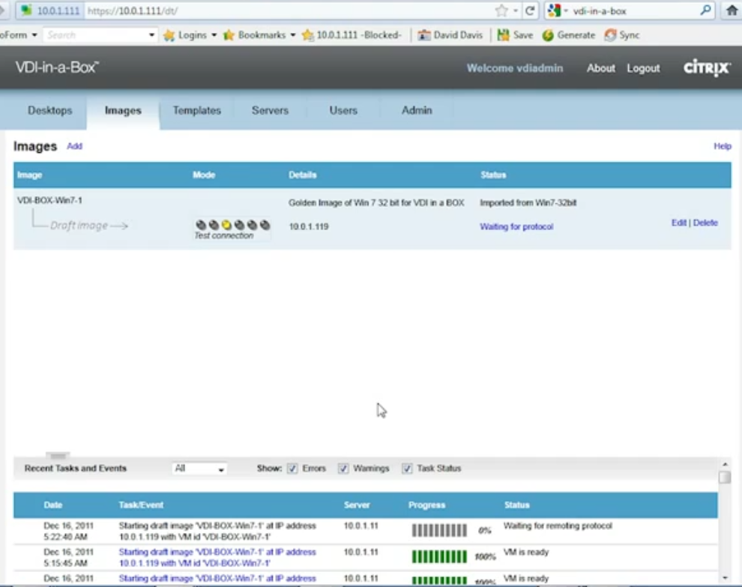742x587 pixels.
Task: Click the Welcome vdiadmin text
Action: (x=515, y=68)
